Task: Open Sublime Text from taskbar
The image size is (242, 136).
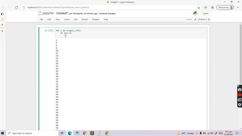Action: click(x=92, y=133)
